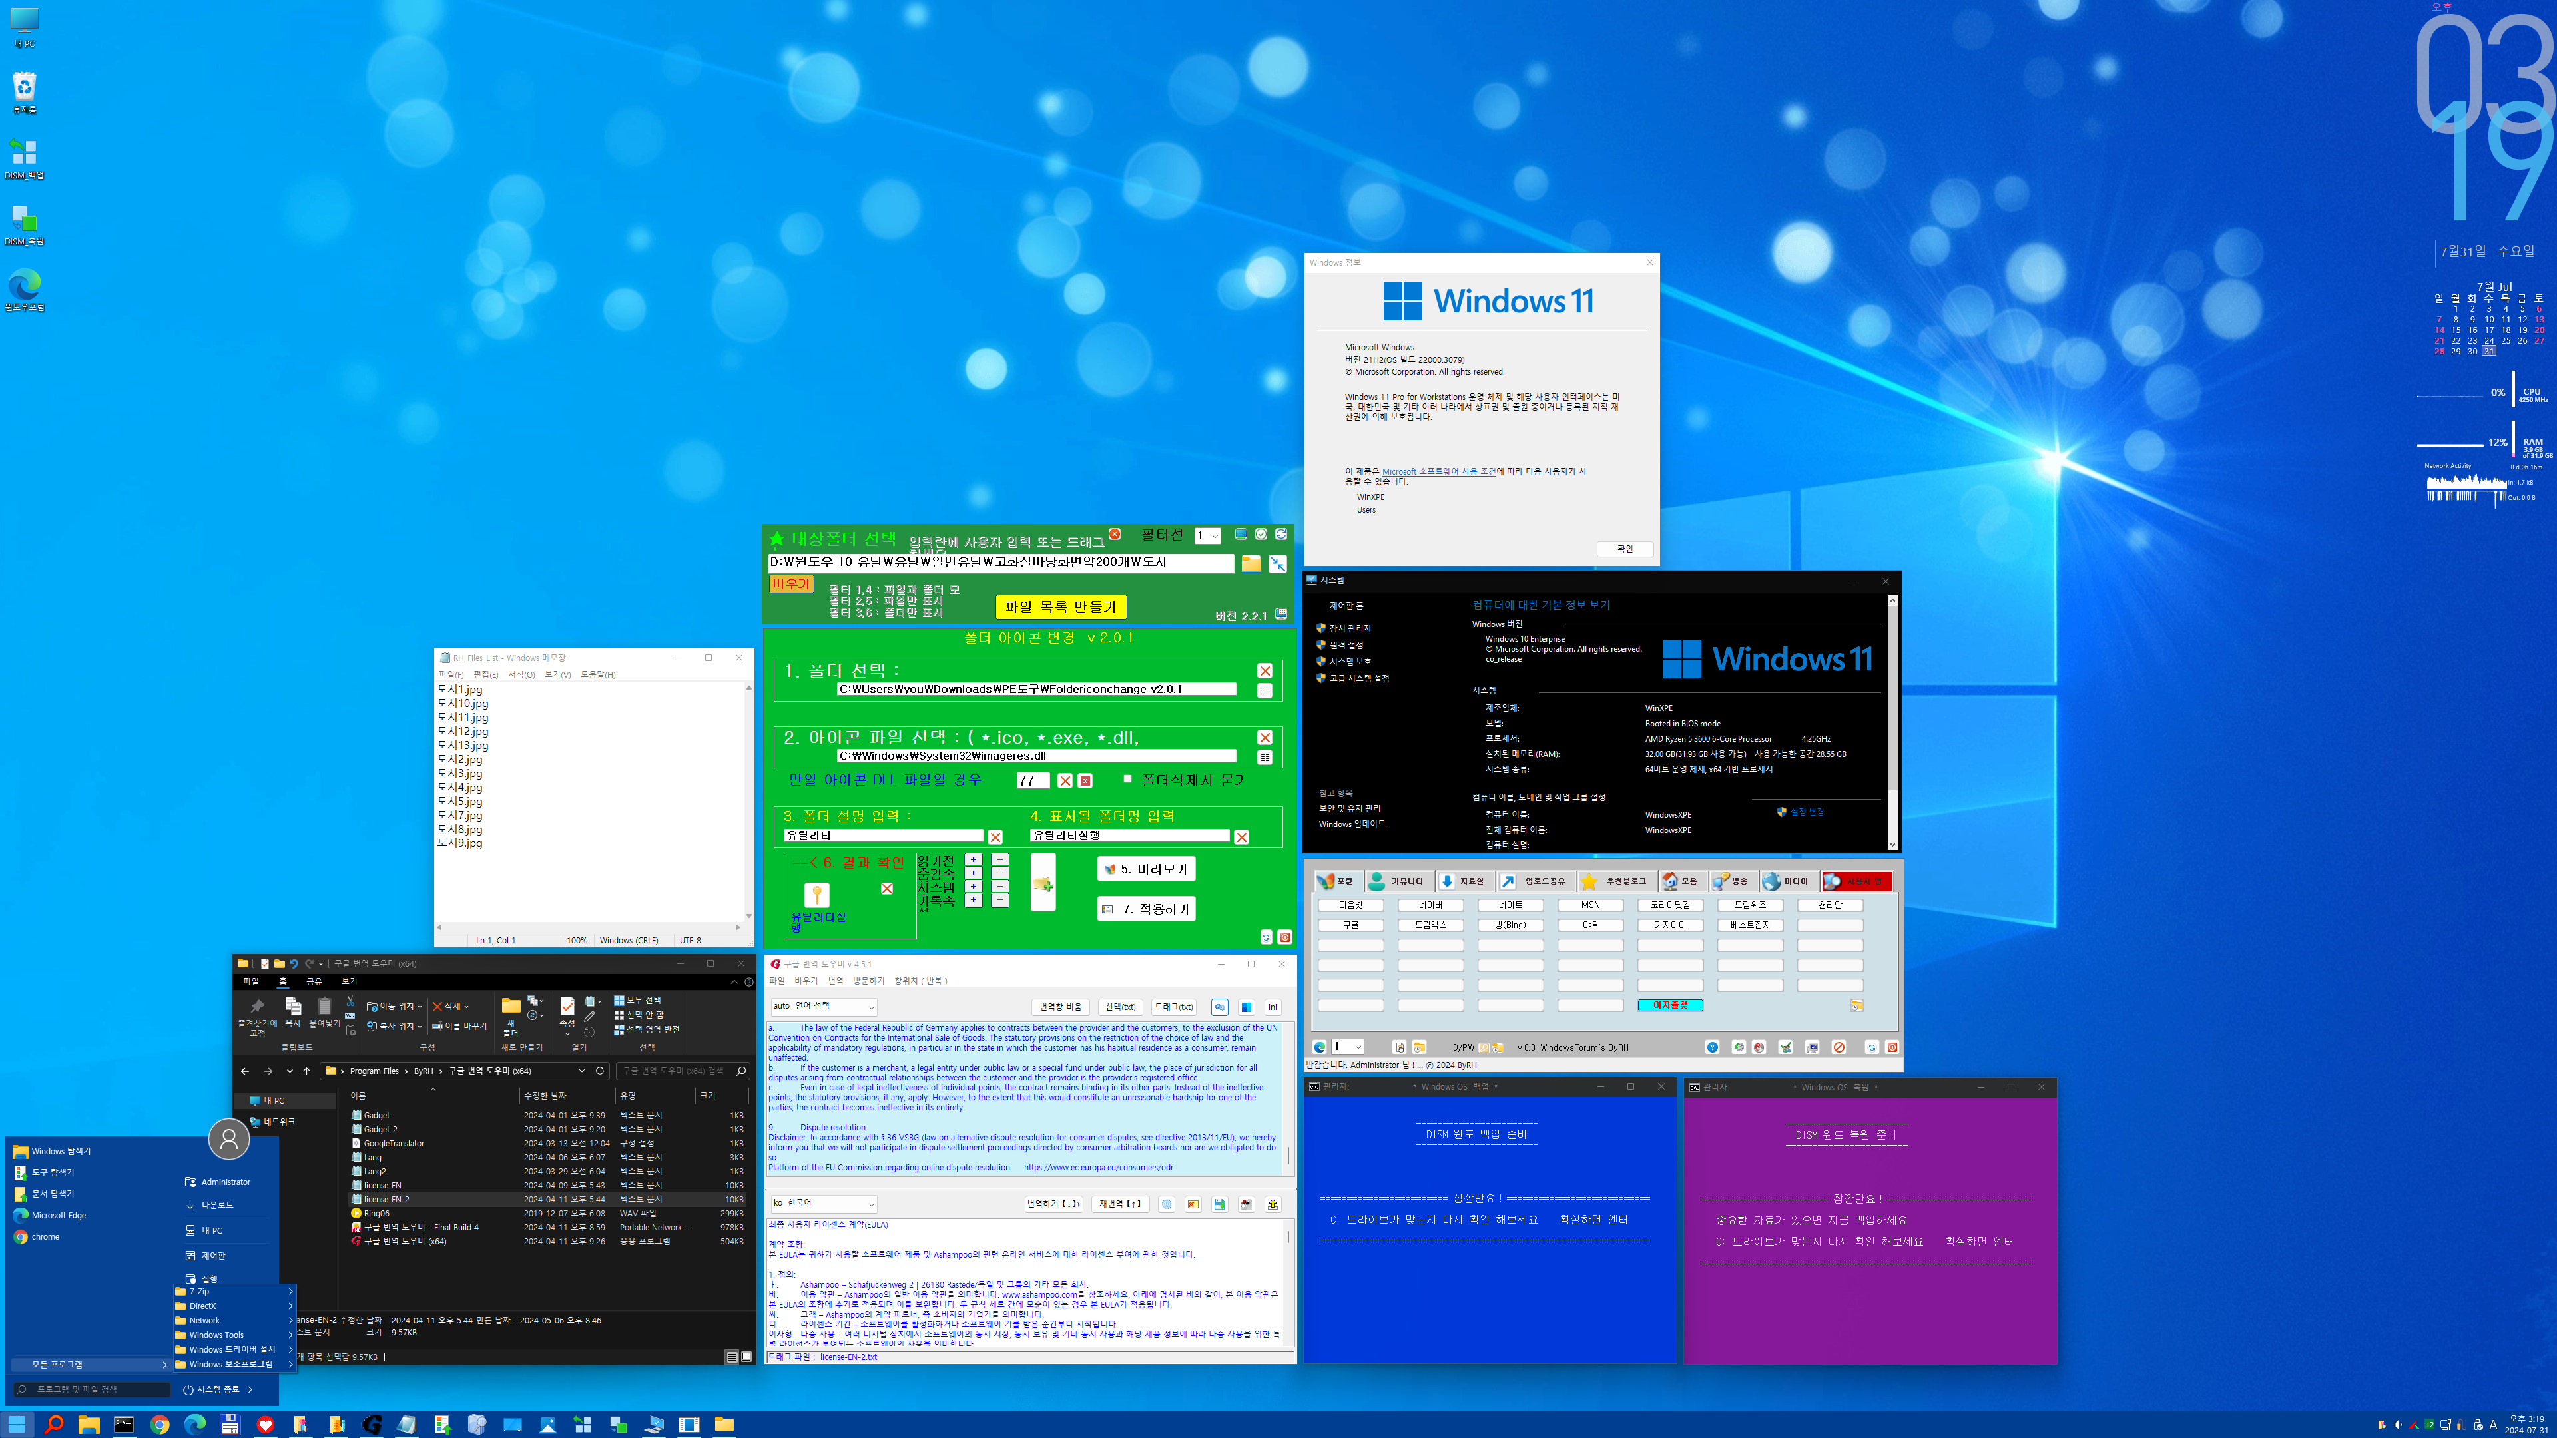The image size is (2557, 1438).
Task: Click the yellow 파일 목록 만들기 button
Action: pyautogui.click(x=1060, y=606)
